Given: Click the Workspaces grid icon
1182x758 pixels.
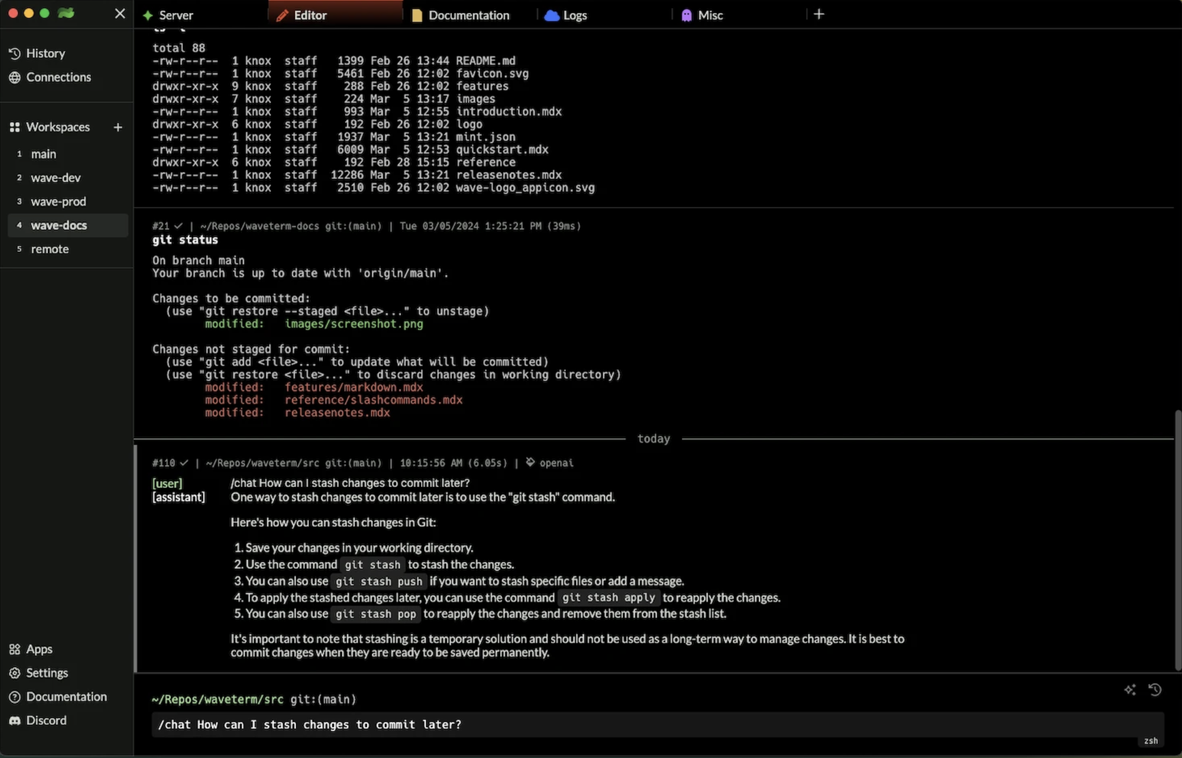Looking at the screenshot, I should 15,127.
